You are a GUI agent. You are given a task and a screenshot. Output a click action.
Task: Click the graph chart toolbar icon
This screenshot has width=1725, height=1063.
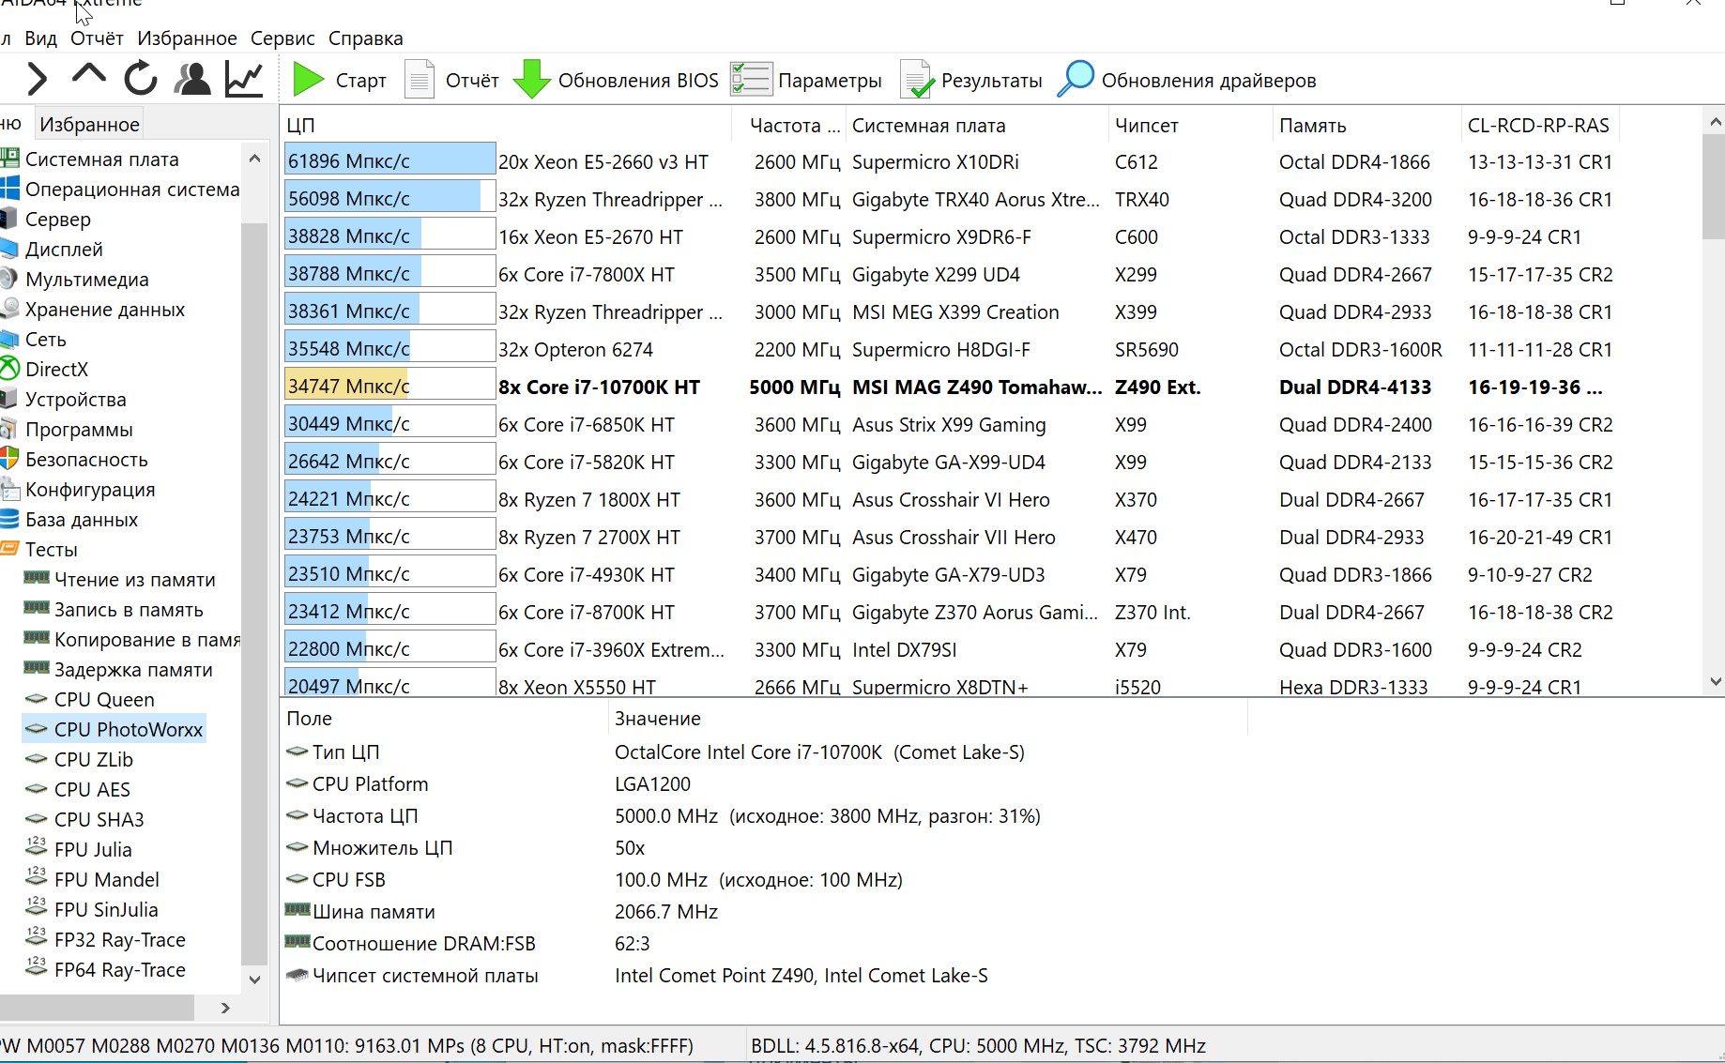click(x=244, y=79)
